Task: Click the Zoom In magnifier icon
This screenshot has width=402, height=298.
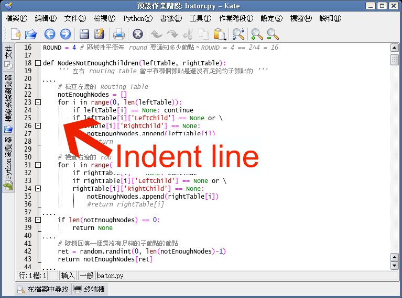Action: click(x=257, y=35)
